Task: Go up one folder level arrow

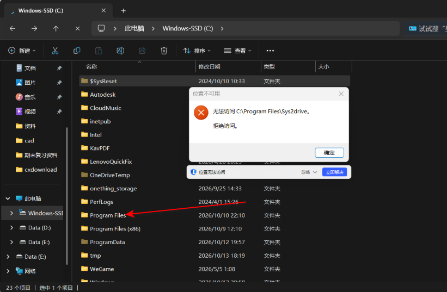Action: point(56,28)
